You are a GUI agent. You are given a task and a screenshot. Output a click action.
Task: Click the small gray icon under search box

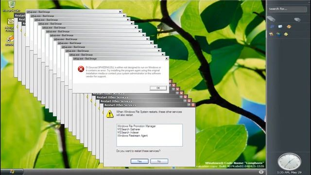tap(297, 19)
